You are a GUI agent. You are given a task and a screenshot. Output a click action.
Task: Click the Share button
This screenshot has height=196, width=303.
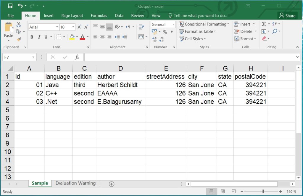[x=287, y=15]
